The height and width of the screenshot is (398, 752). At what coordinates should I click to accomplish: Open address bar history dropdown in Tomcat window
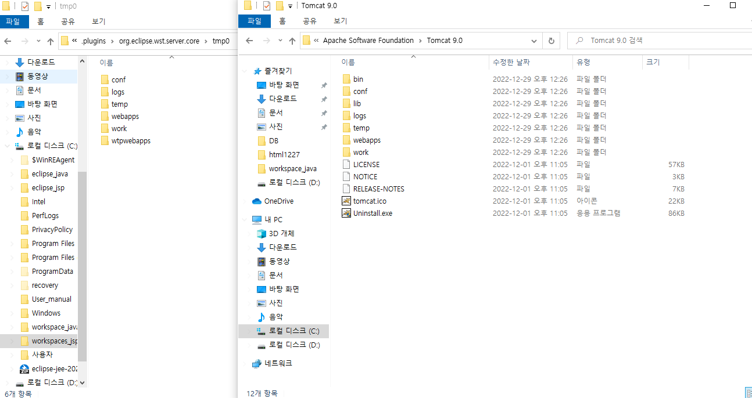point(534,41)
